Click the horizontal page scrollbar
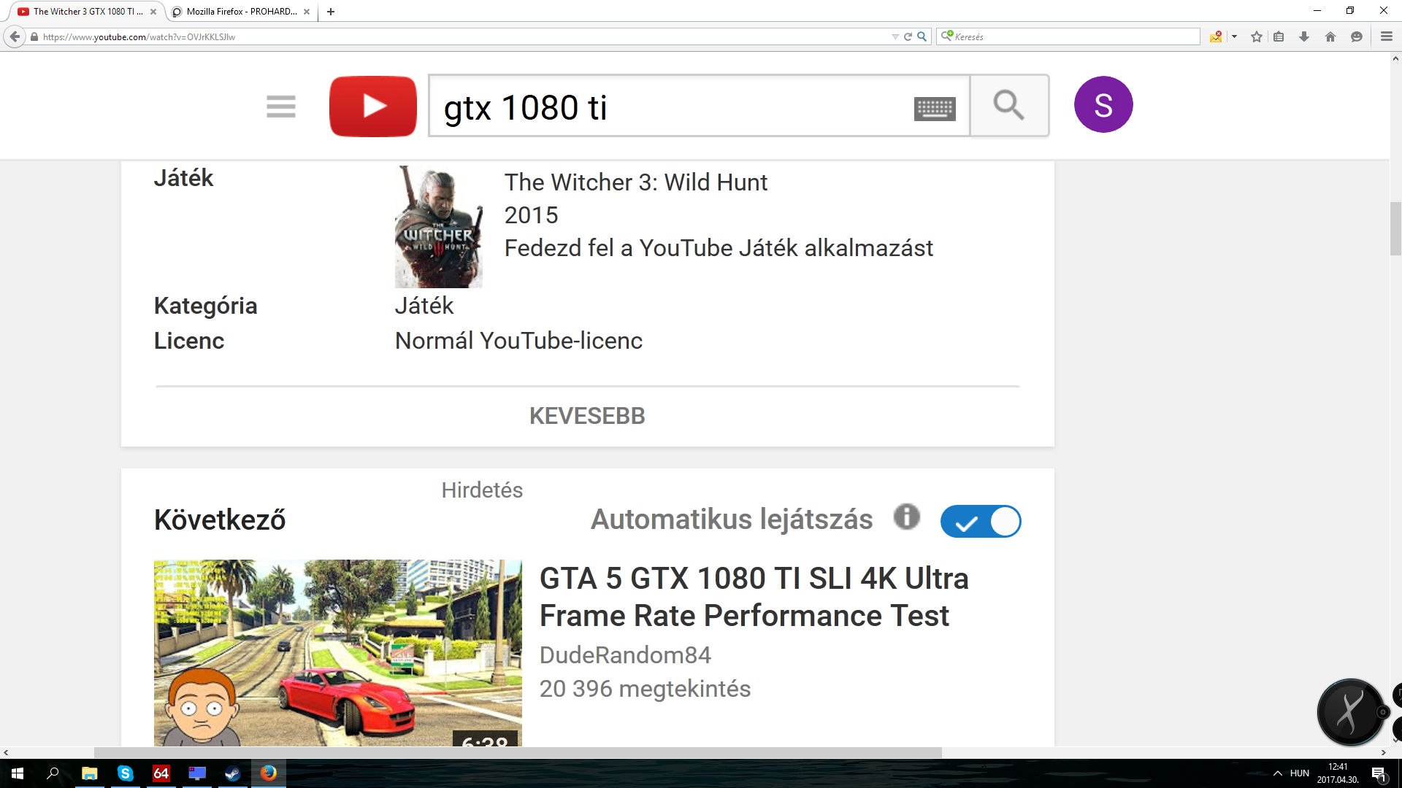Image resolution: width=1402 pixels, height=788 pixels. (517, 752)
